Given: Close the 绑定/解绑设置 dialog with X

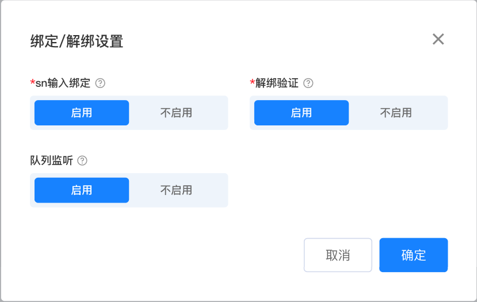Looking at the screenshot, I should tap(438, 39).
